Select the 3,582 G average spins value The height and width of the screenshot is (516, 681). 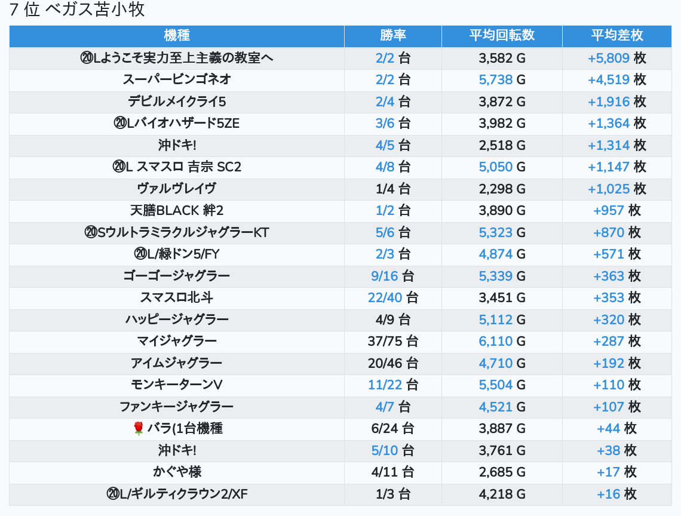pos(502,58)
